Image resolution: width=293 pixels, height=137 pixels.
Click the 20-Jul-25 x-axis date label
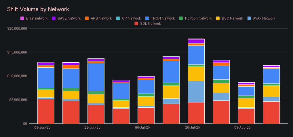coord(192,127)
